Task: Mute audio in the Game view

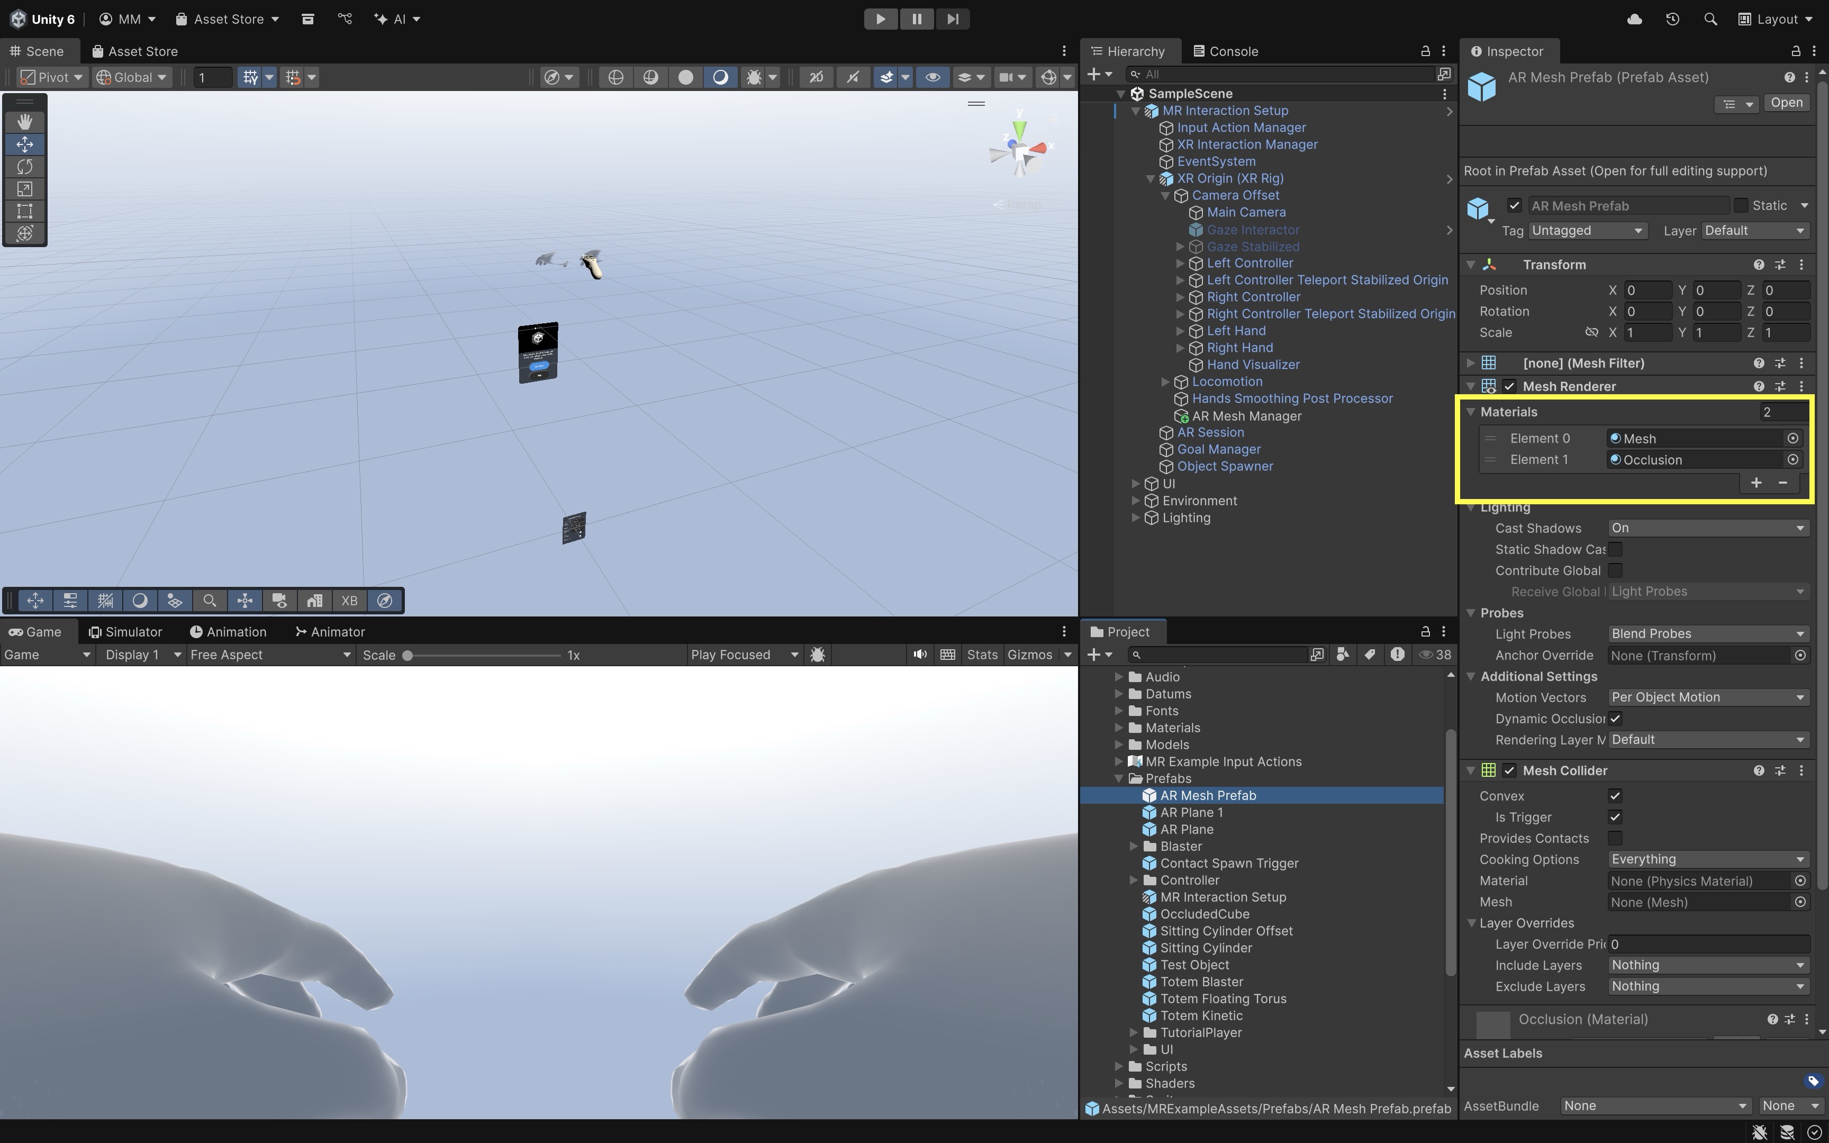Action: [920, 655]
